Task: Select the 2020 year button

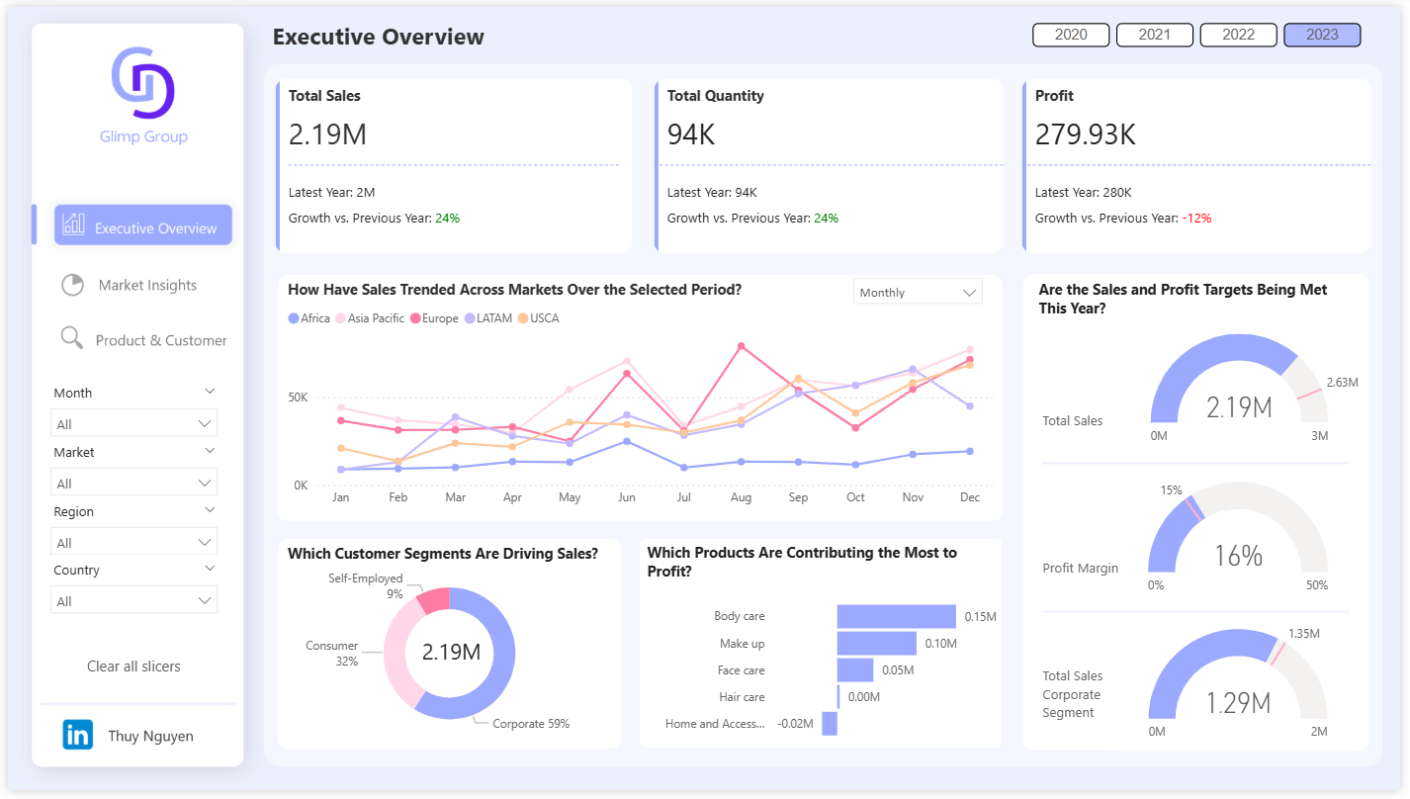Action: pyautogui.click(x=1071, y=35)
